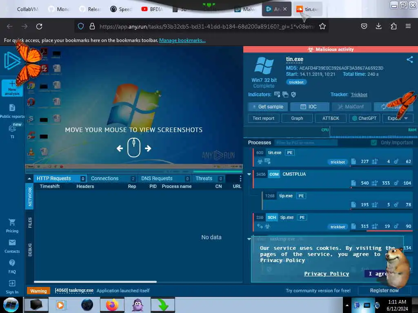The image size is (418, 313).
Task: Bookmark this page with the star icon
Action: (x=322, y=26)
